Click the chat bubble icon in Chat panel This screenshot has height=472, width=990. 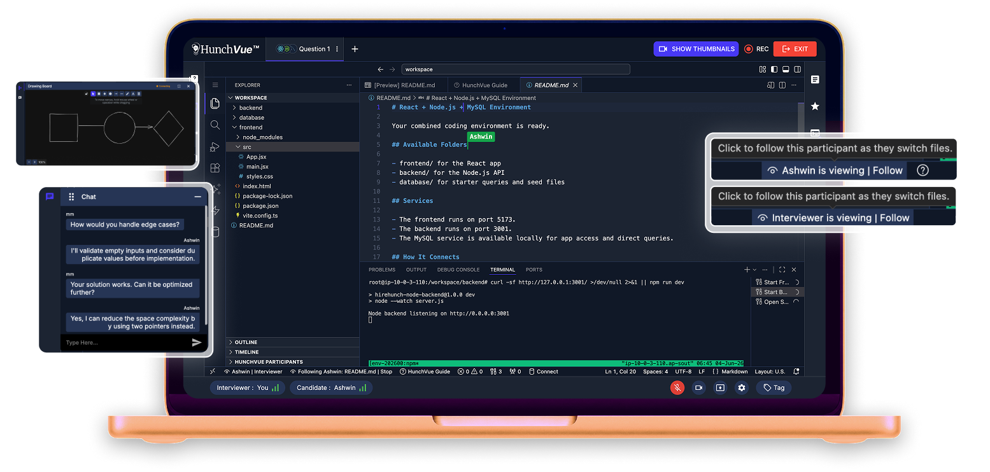click(x=50, y=197)
